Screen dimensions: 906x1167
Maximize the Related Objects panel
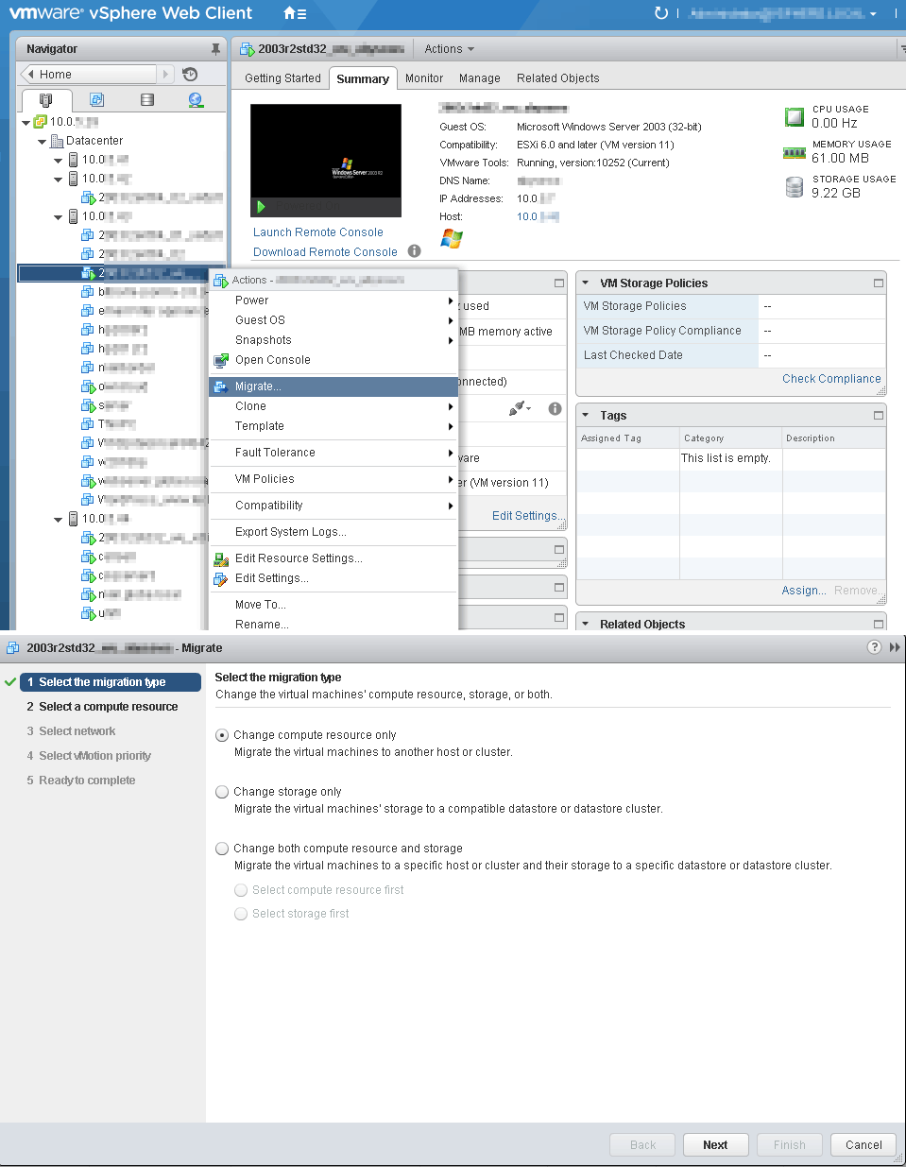tap(878, 624)
